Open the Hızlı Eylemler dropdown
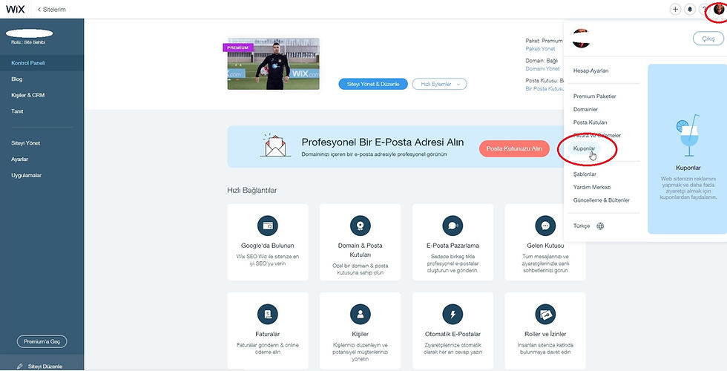This screenshot has width=727, height=371. 439,84
